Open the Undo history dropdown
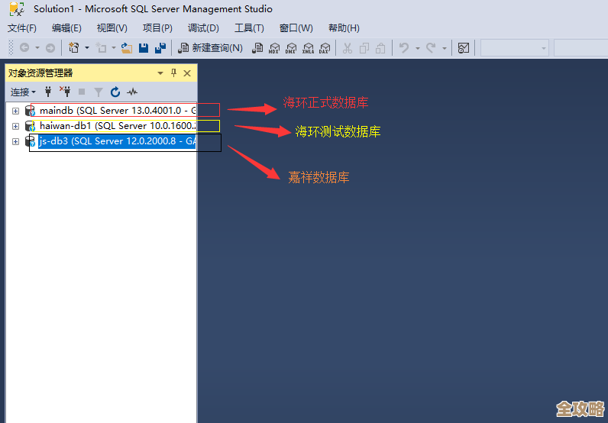Viewport: 608px width, 423px height. coord(418,48)
